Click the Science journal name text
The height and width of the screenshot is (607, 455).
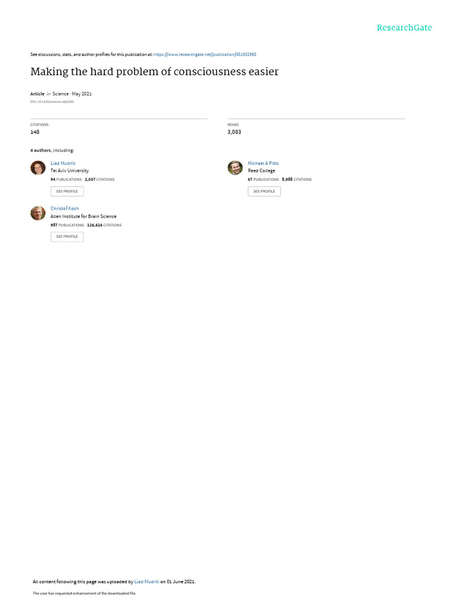coord(60,94)
